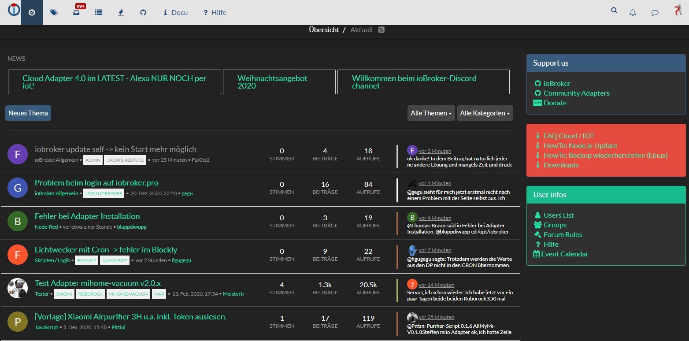Open popular topics flame icon
Image resolution: width=689 pixels, height=341 pixels.
[x=121, y=12]
